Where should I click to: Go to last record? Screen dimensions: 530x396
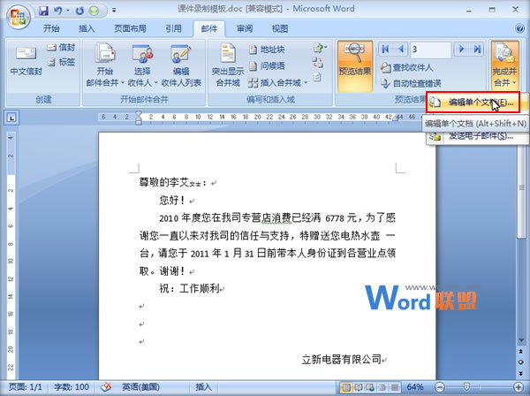pos(477,49)
